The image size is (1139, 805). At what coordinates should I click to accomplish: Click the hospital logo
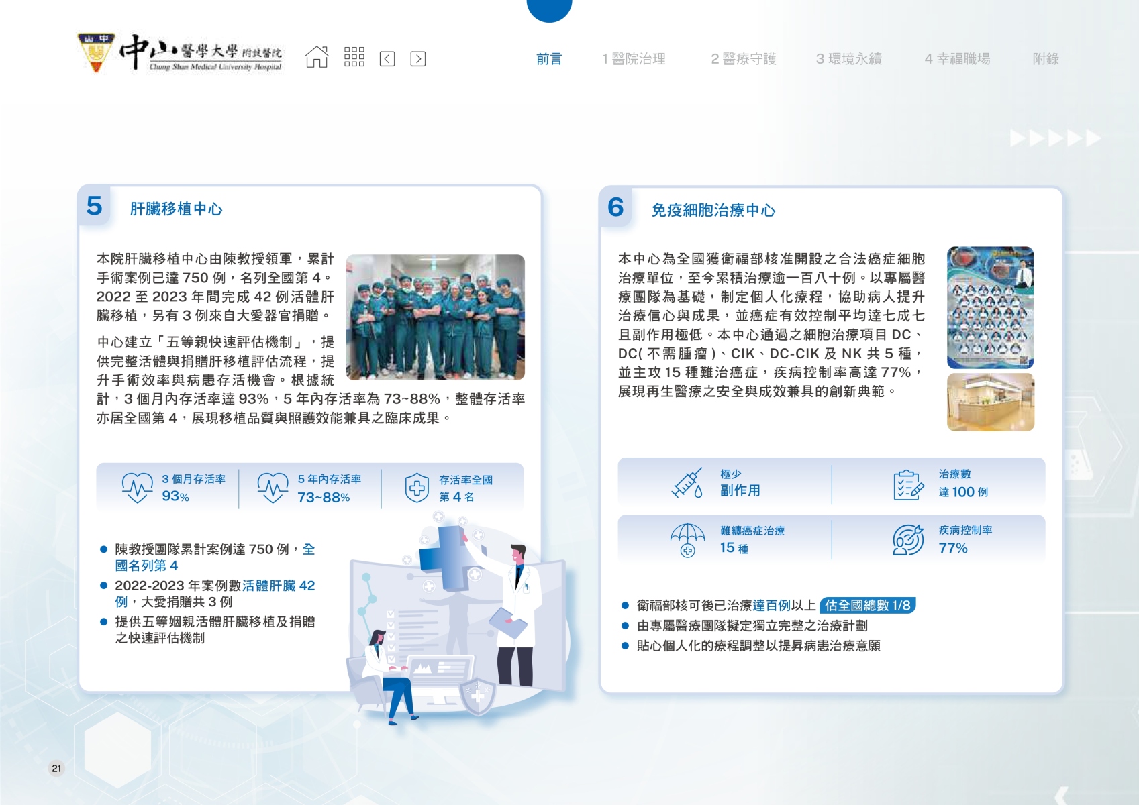coord(180,52)
